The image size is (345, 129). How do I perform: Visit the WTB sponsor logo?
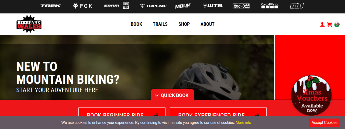pos(213,6)
